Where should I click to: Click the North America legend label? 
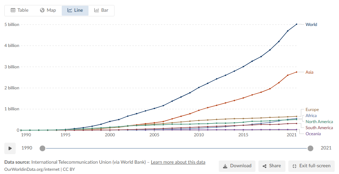coord(319,122)
